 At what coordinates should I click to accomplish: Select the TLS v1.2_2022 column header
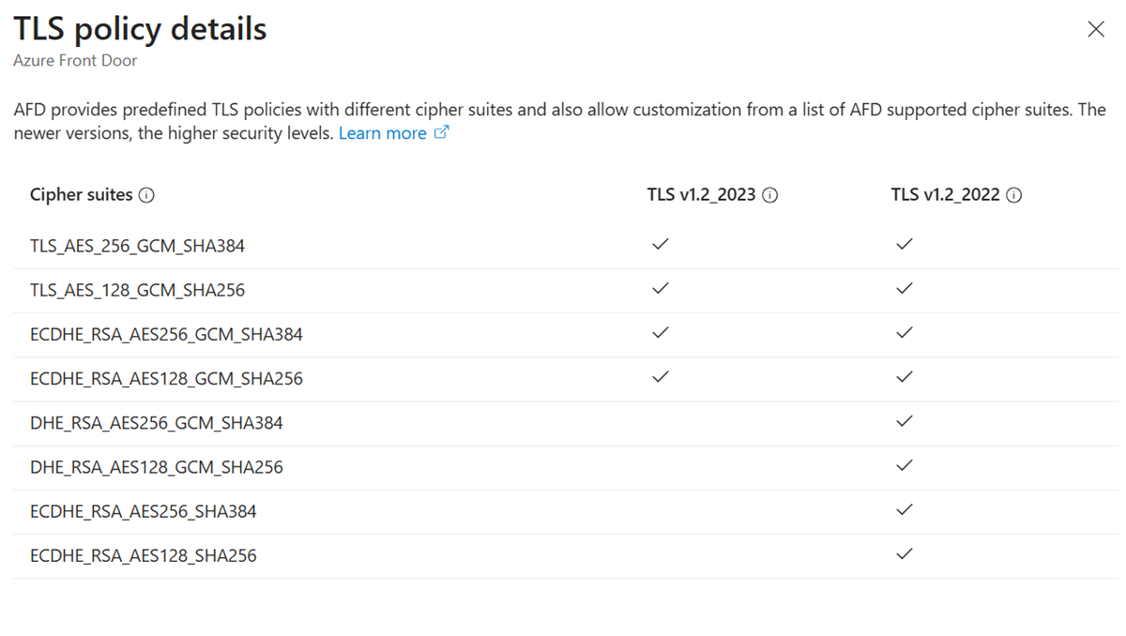(x=945, y=195)
